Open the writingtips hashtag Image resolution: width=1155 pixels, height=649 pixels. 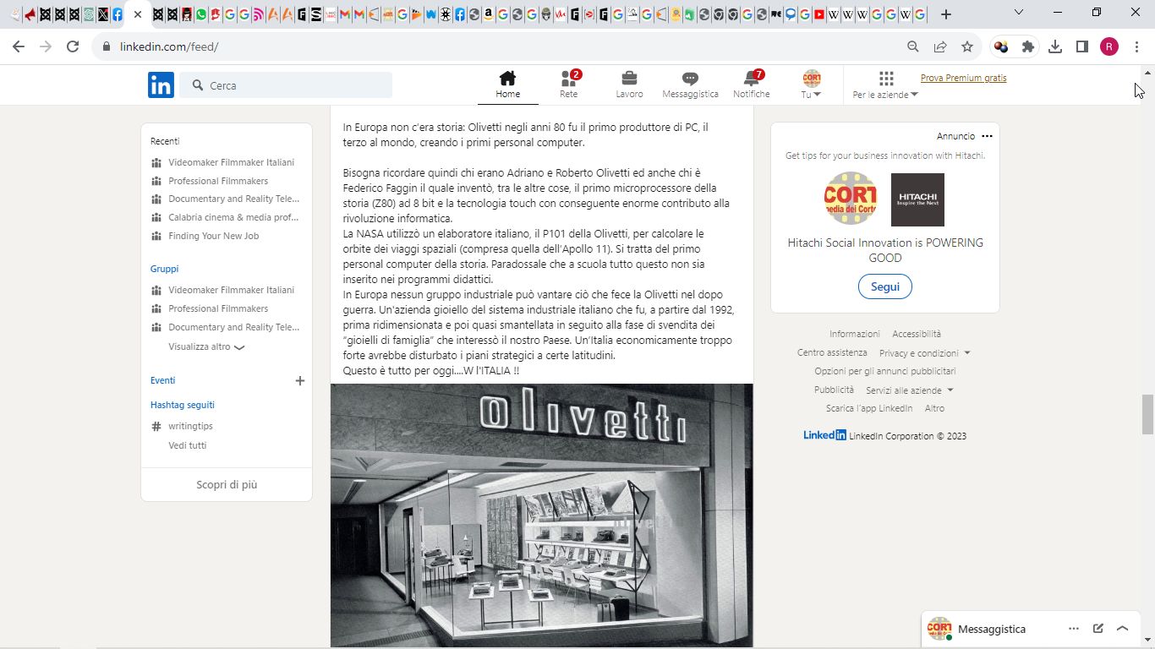190,427
